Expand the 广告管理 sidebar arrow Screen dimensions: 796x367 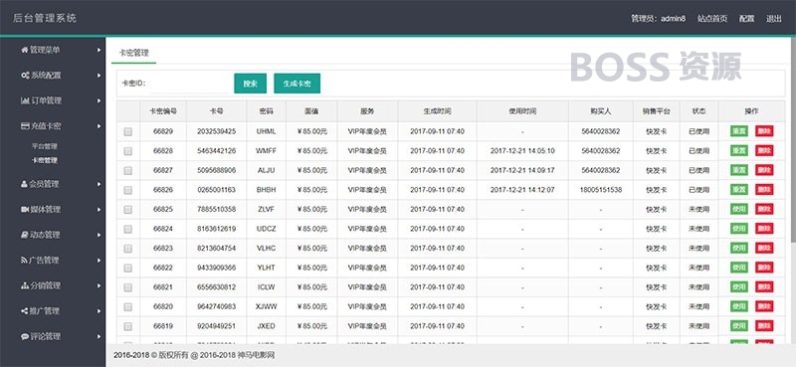[x=99, y=260]
